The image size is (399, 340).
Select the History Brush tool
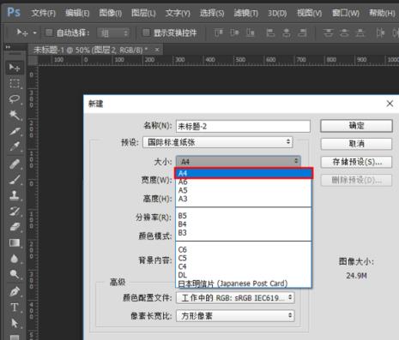[15, 211]
